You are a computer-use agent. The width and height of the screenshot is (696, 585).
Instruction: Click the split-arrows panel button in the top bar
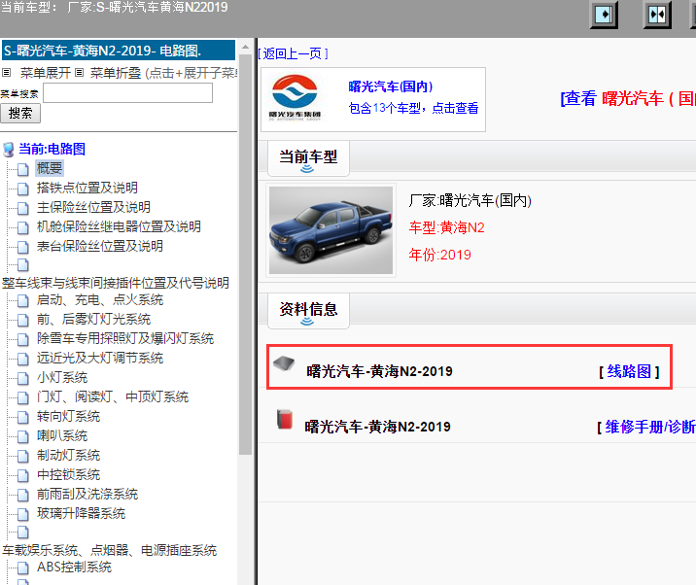(657, 15)
